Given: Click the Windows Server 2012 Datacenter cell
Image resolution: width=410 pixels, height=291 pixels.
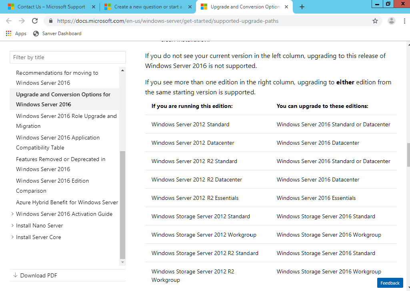Looking at the screenshot, I should pyautogui.click(x=193, y=143).
